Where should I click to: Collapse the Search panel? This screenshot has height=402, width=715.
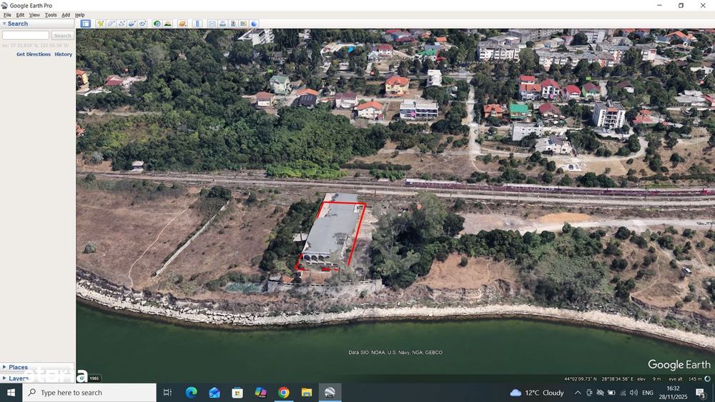(4, 24)
